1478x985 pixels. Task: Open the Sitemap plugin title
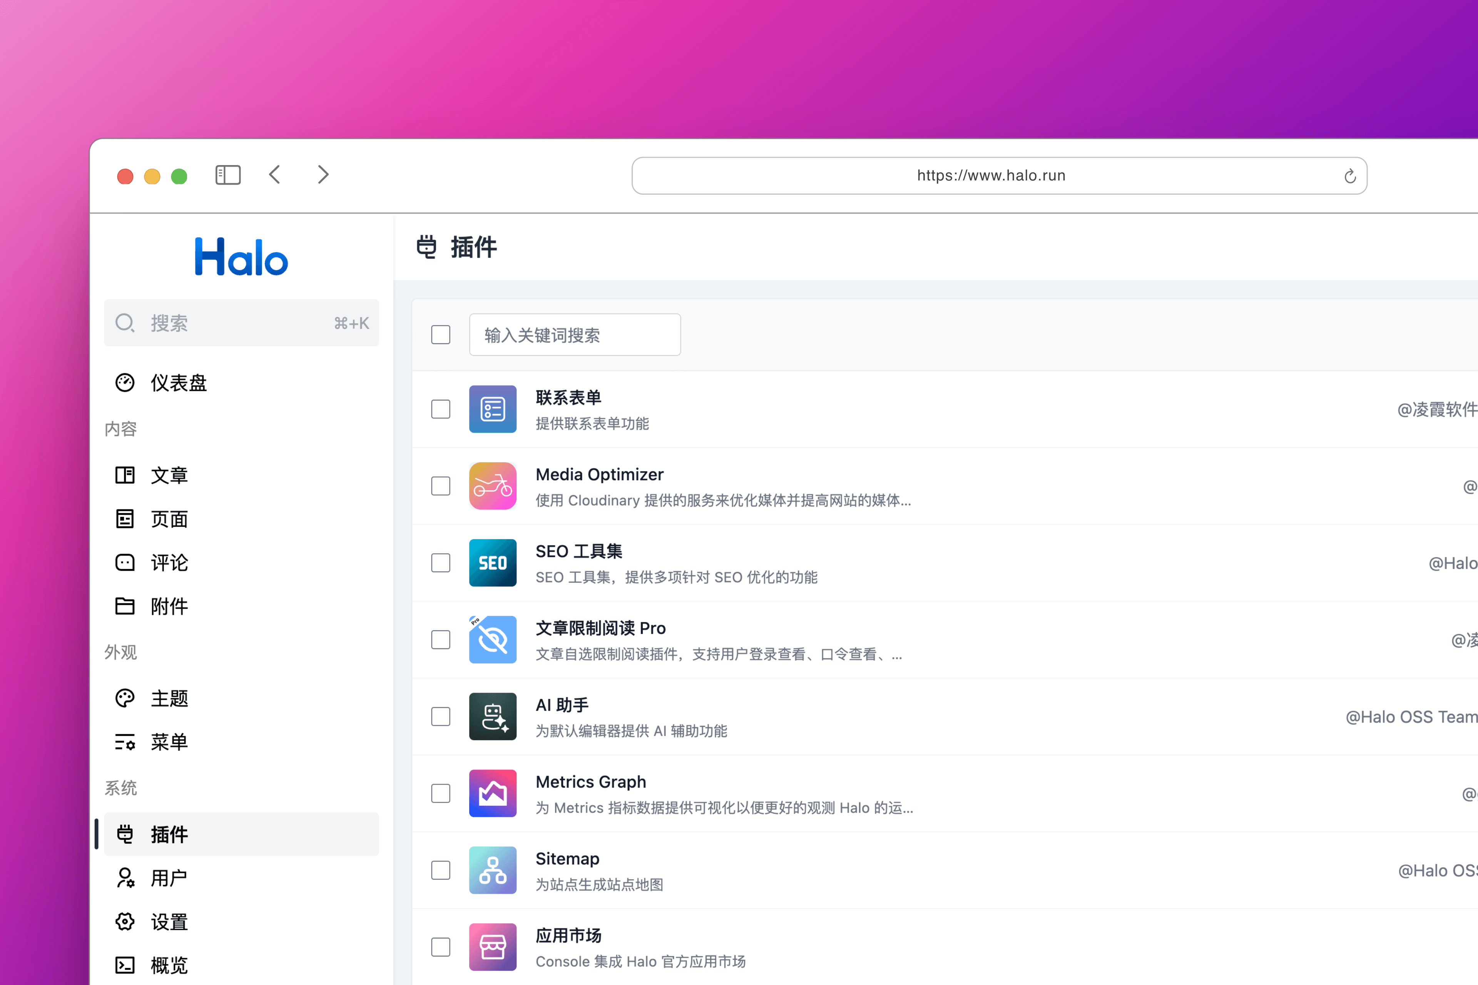point(567,859)
